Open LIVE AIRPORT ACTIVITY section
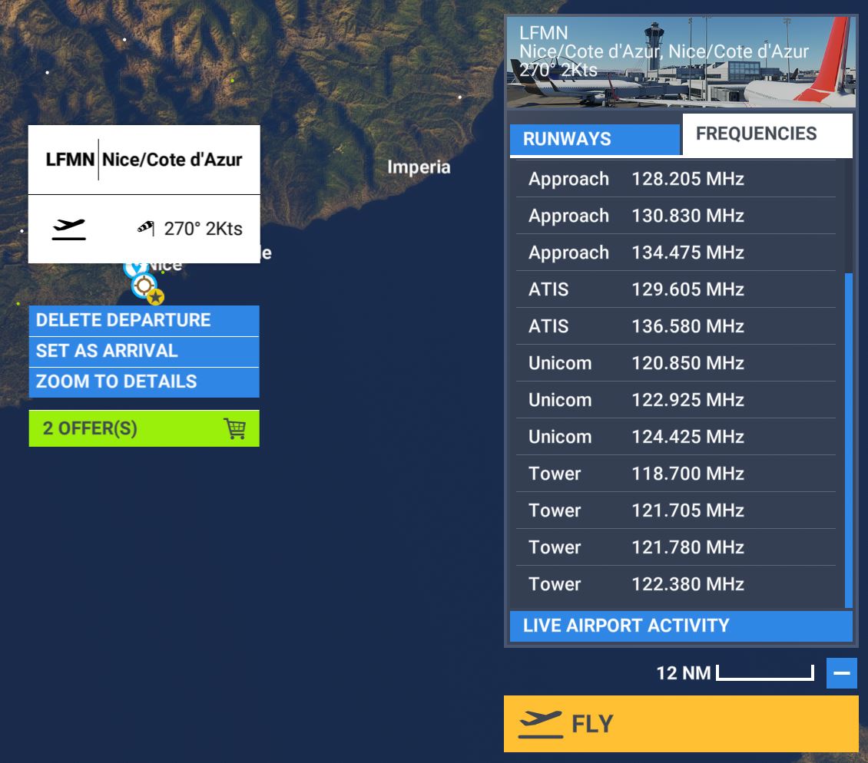 (681, 626)
